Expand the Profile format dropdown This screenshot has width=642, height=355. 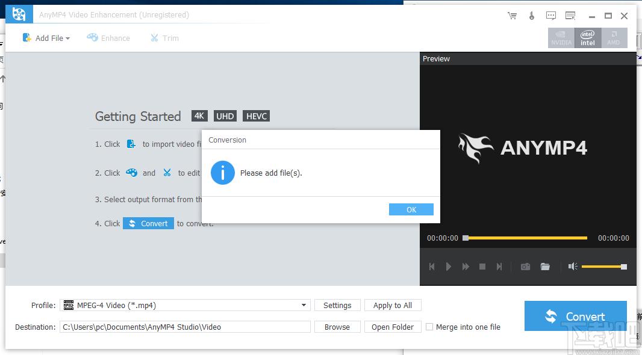[x=304, y=305]
